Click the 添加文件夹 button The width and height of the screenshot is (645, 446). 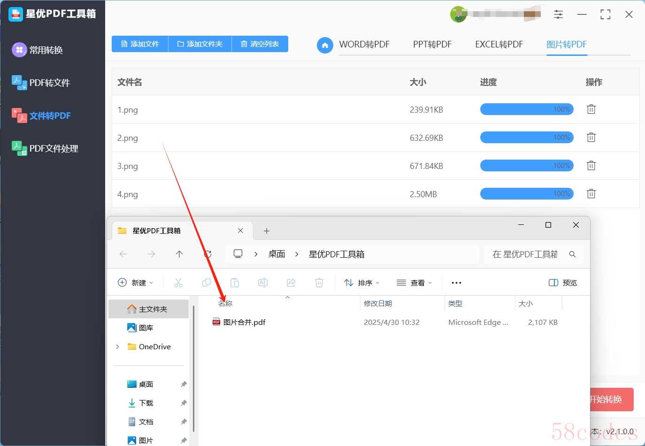tap(200, 44)
